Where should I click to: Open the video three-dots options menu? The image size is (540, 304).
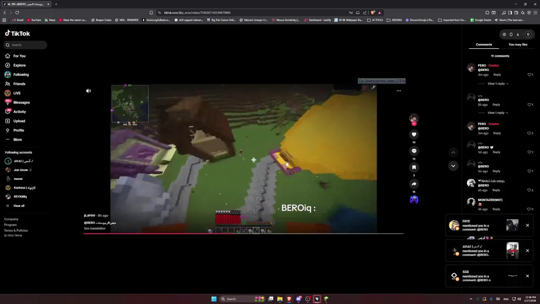click(x=399, y=91)
